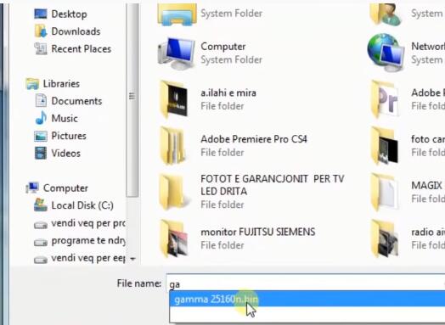Screen dimensions: 445x325
Task: Select the Desktop sidebar monitor icon
Action: [41, 14]
